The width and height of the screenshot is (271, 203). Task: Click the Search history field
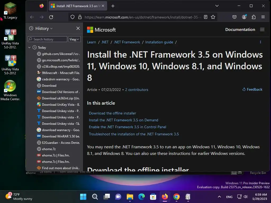pos(47,39)
